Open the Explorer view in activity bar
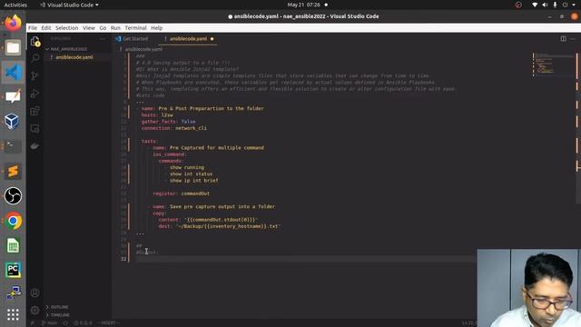 point(35,42)
